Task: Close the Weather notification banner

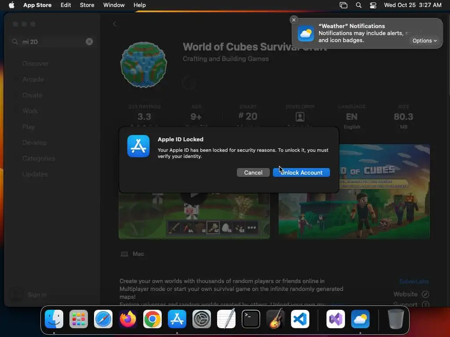Action: click(x=294, y=20)
